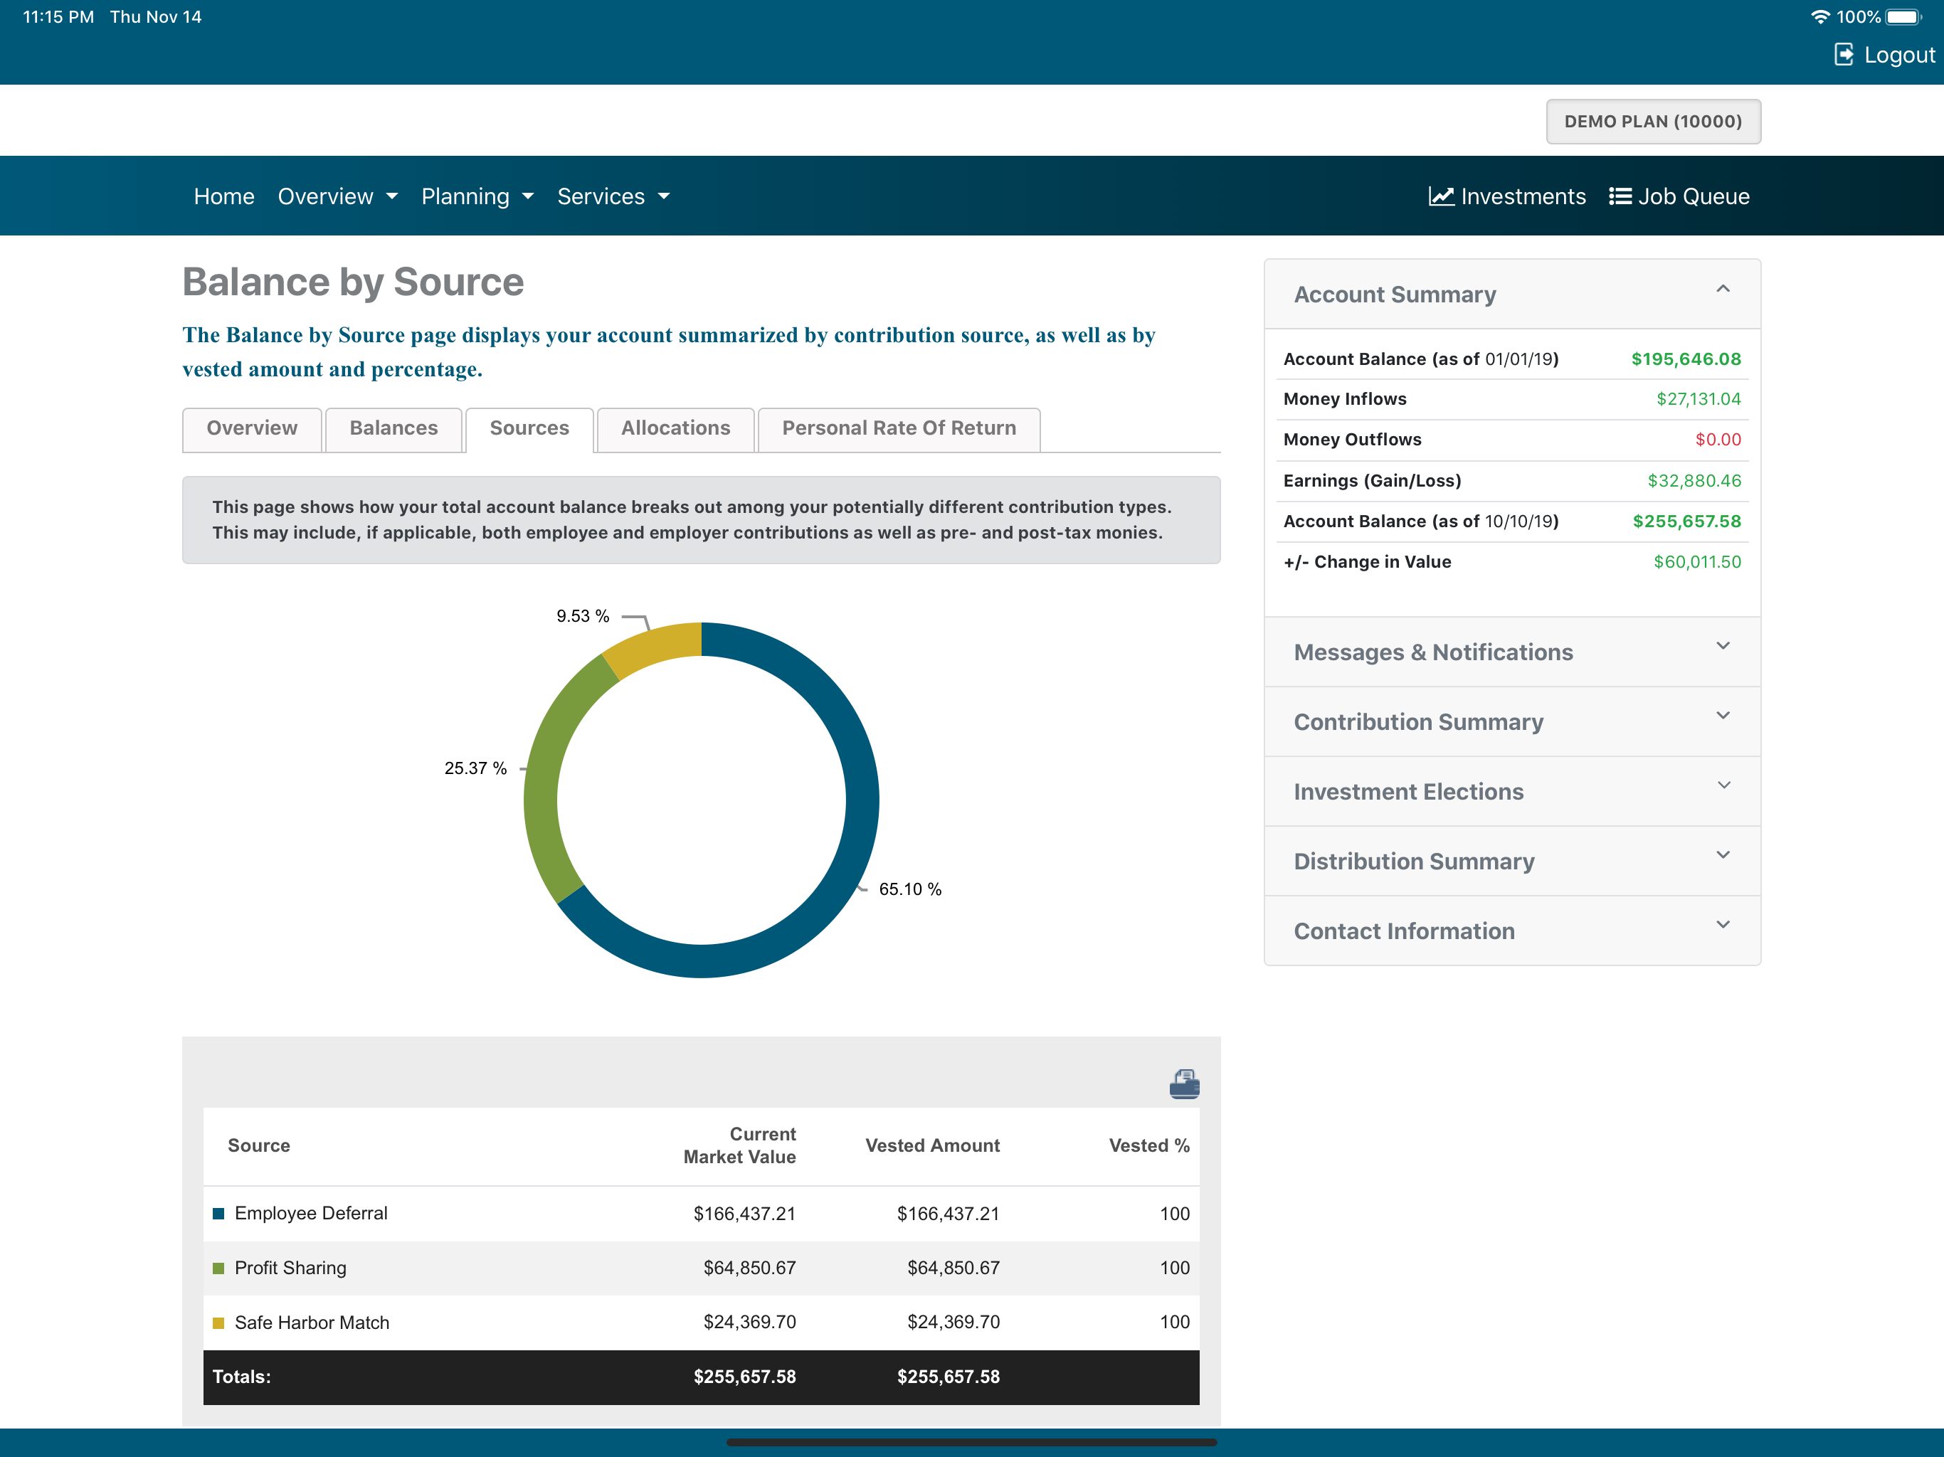Viewport: 1944px width, 1457px height.
Task: Expand the Investment Elections section
Action: 1511,791
